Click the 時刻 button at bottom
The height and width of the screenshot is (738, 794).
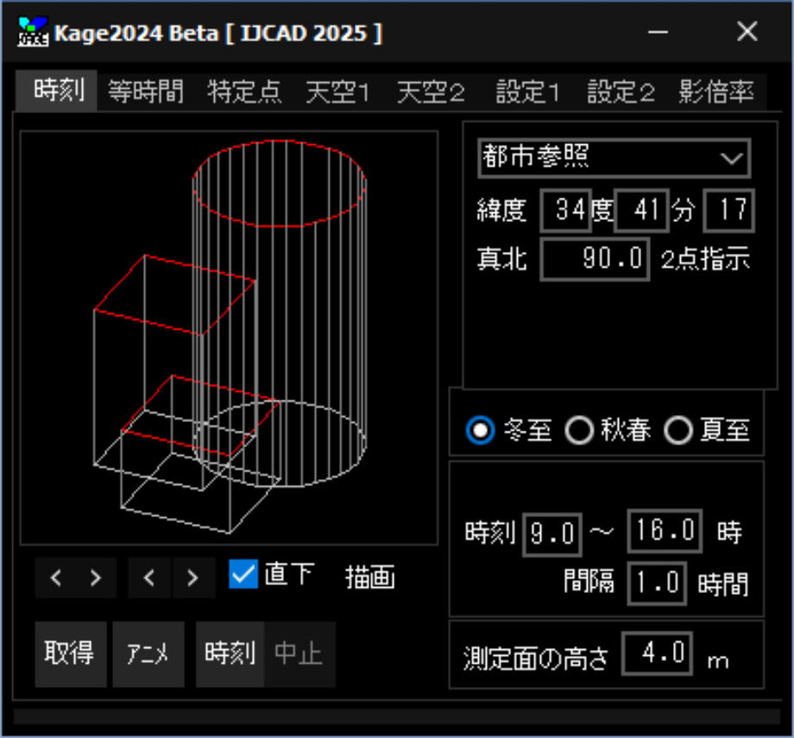click(x=230, y=654)
